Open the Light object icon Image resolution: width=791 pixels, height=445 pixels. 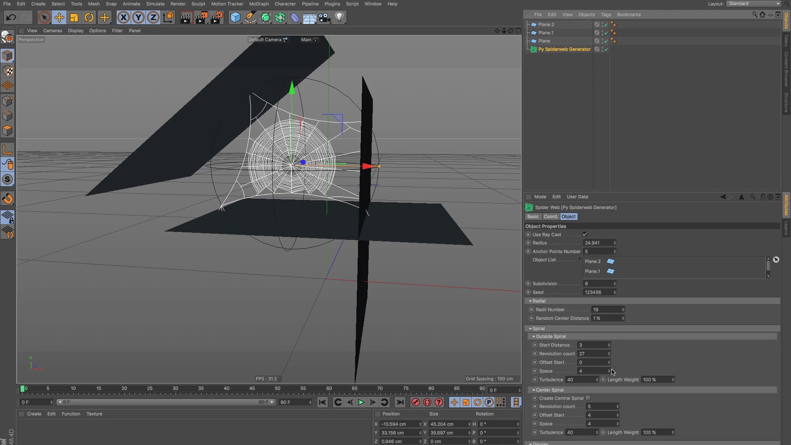(x=339, y=18)
